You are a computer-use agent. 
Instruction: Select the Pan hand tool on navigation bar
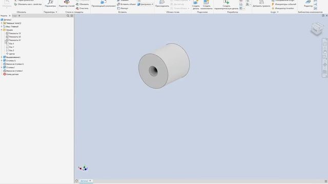pos(324,52)
